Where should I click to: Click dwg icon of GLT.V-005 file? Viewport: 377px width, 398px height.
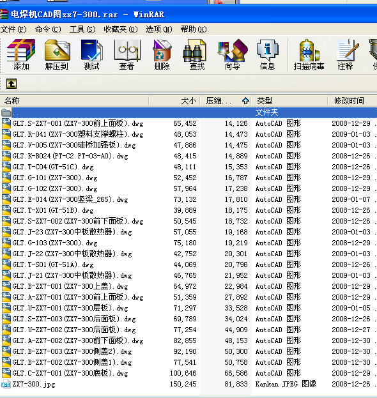pyautogui.click(x=6, y=145)
